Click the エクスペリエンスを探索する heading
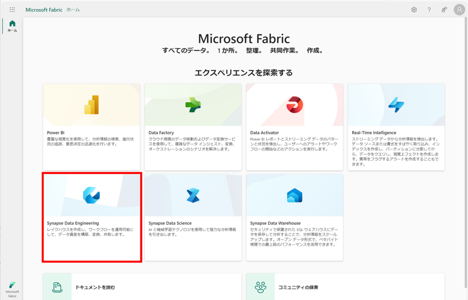The image size is (468, 300). pyautogui.click(x=244, y=73)
